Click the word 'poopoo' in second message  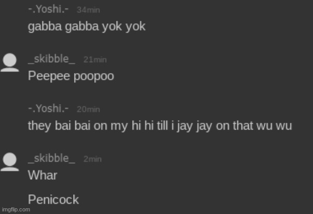coord(94,77)
